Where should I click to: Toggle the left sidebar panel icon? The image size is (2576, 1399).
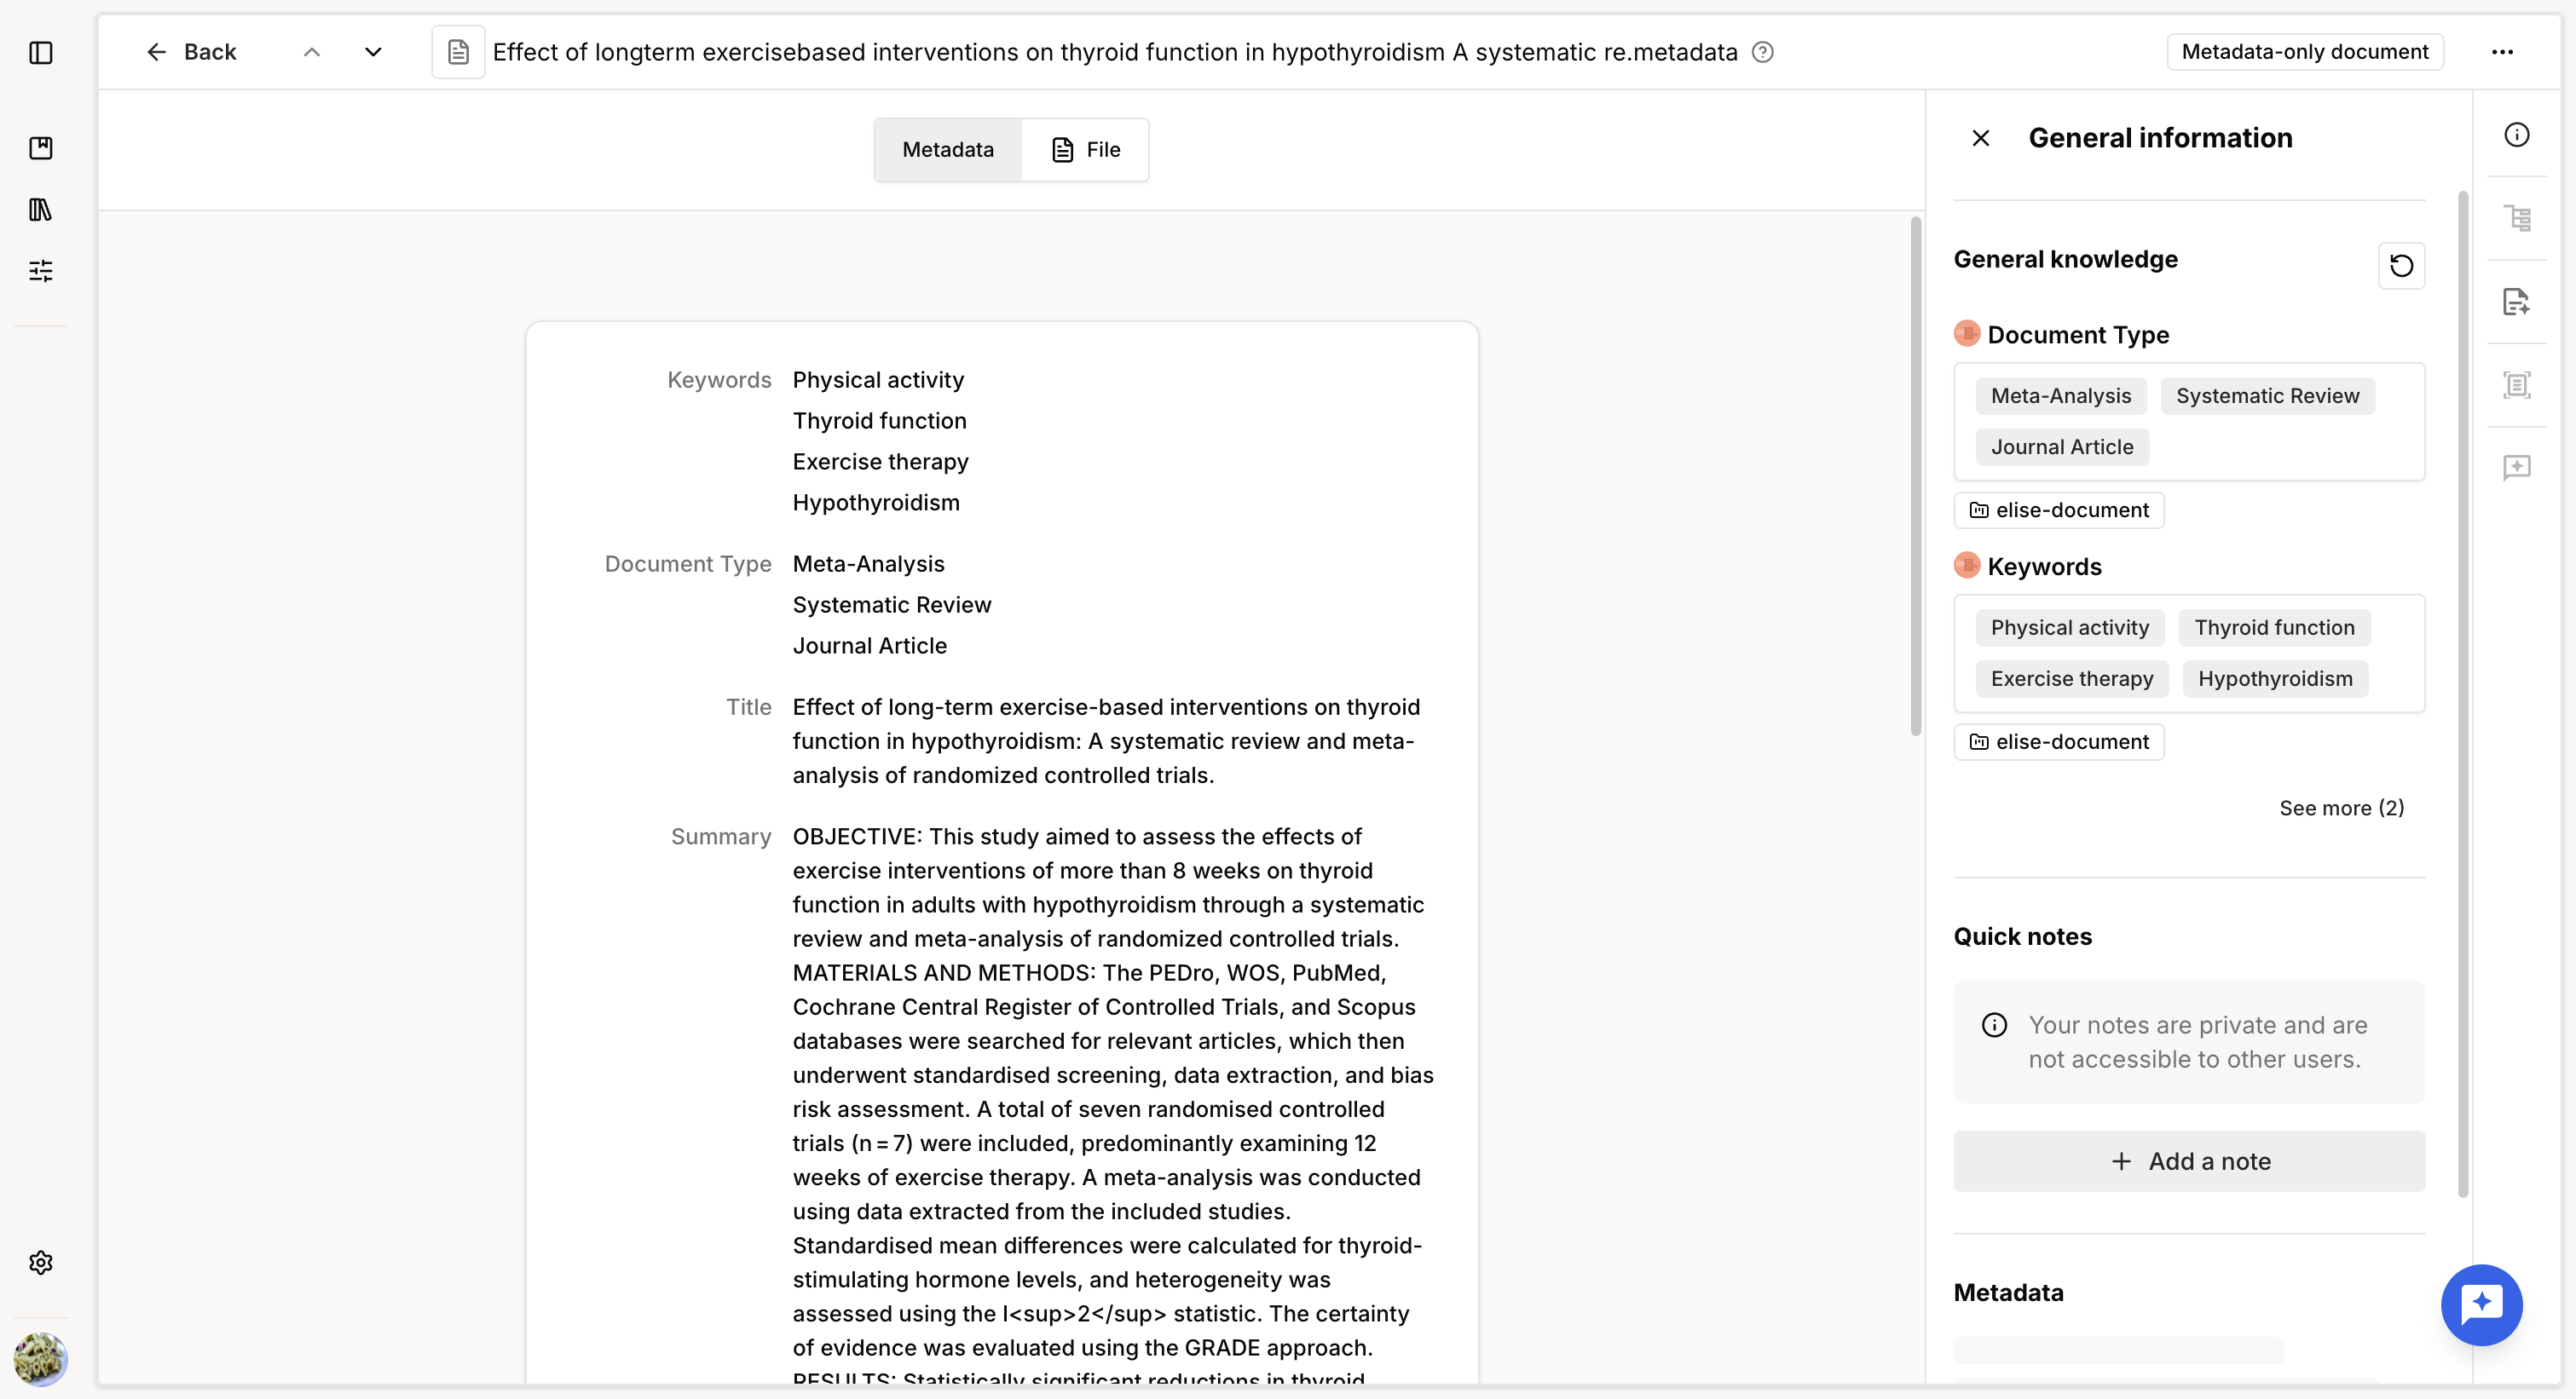coord(41,52)
